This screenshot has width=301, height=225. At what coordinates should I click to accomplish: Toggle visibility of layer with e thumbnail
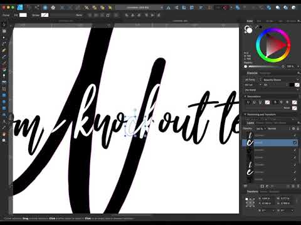coord(295,172)
